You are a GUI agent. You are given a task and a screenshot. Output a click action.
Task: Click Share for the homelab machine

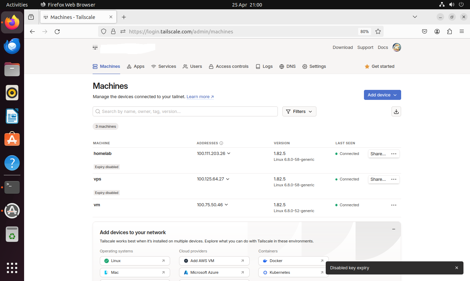378,154
